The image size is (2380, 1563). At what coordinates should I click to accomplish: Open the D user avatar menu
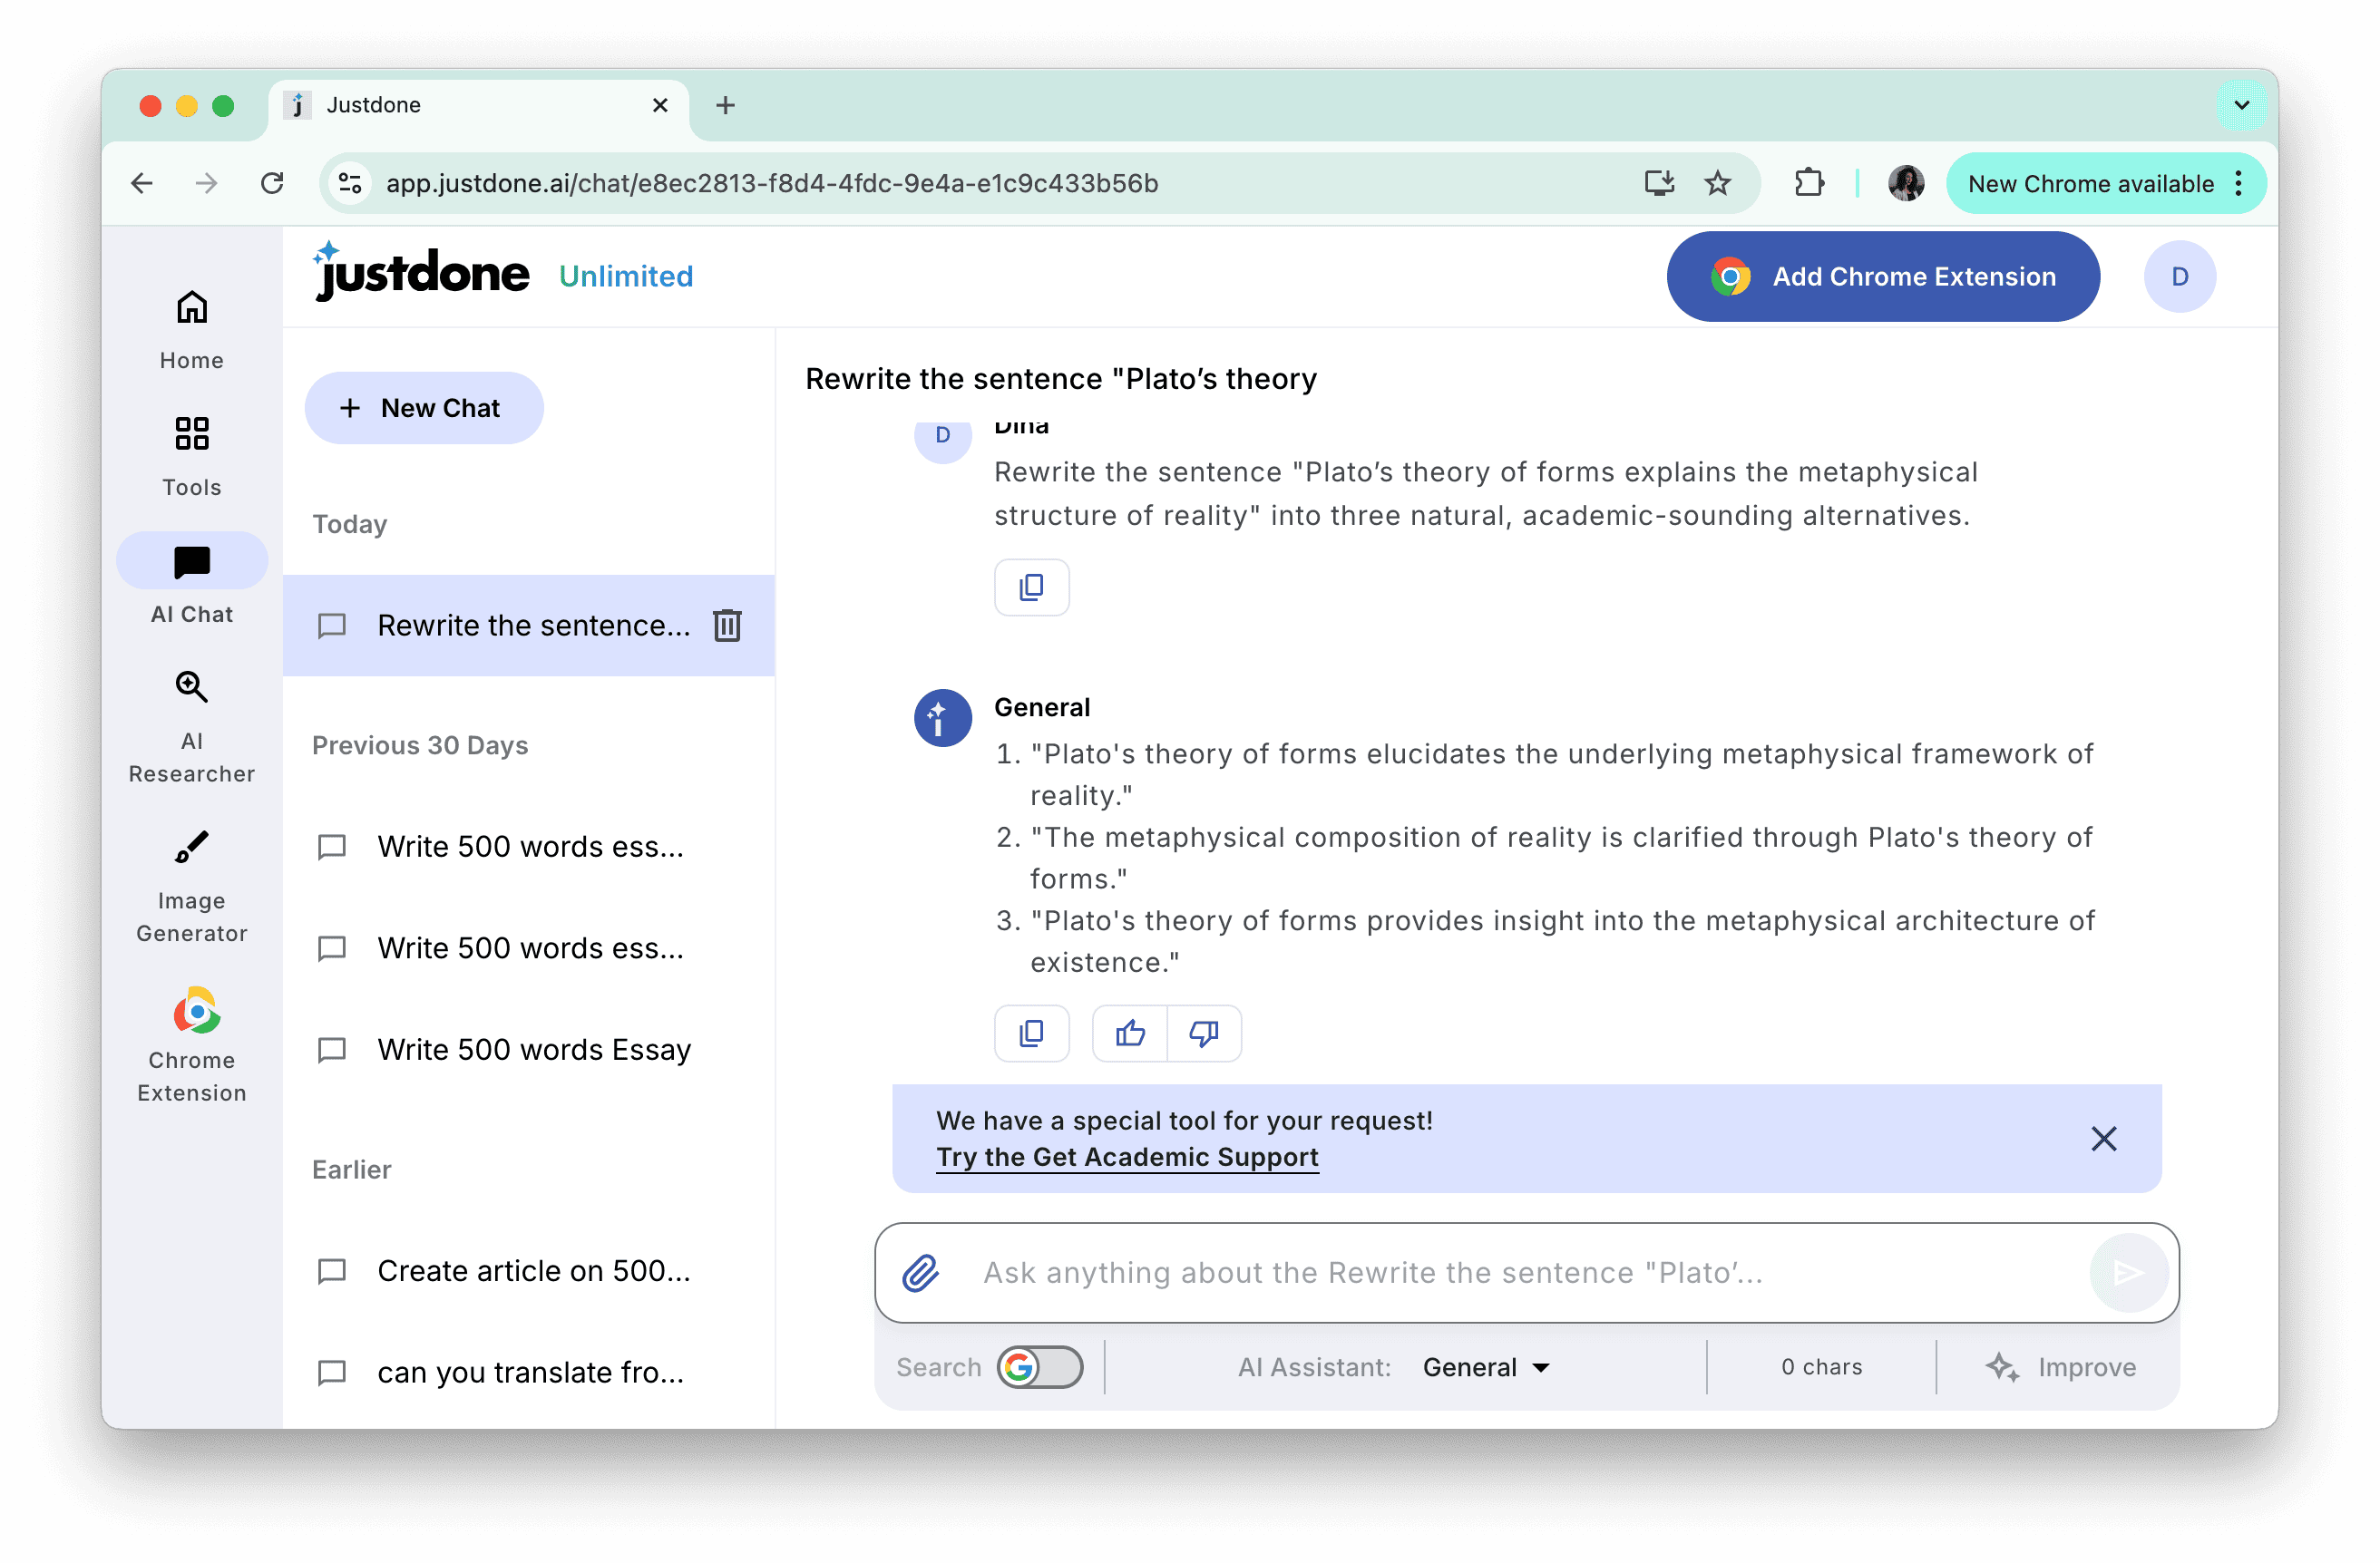coord(2179,277)
